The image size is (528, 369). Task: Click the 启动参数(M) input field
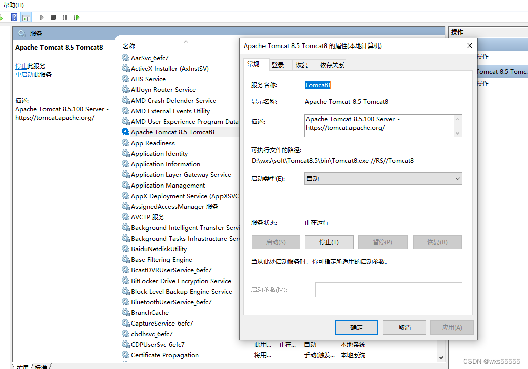point(388,290)
